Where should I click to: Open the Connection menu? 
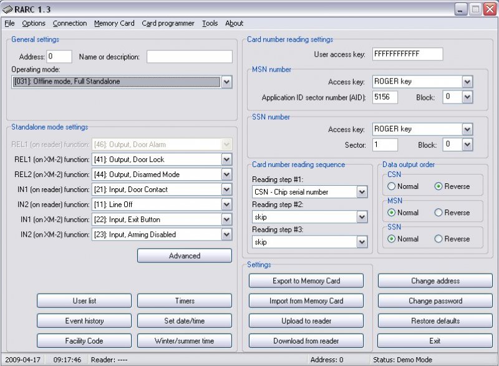click(x=70, y=24)
